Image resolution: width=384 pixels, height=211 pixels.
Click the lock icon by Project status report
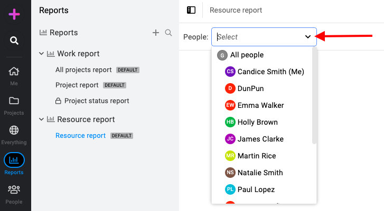point(58,101)
